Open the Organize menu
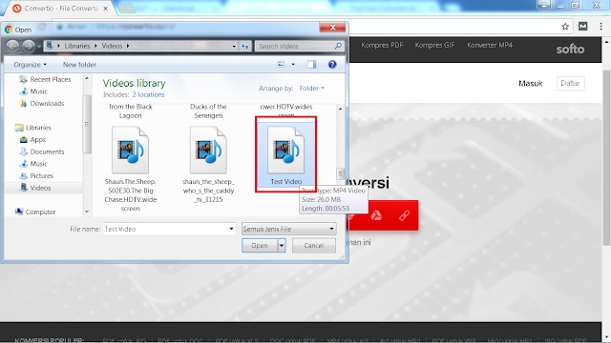 tap(30, 65)
